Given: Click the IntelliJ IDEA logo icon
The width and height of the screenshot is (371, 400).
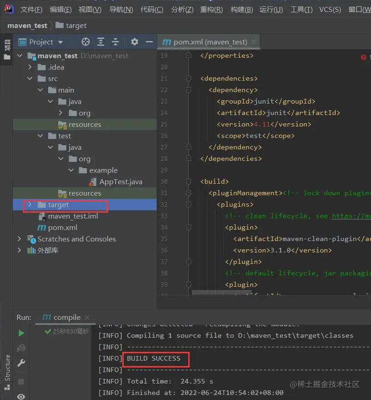Looking at the screenshot, I should tap(9, 9).
